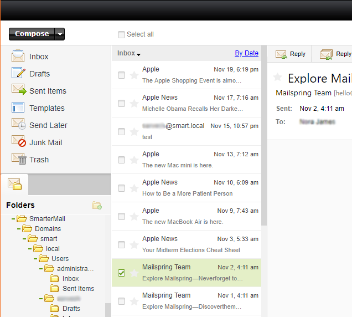Image resolution: width=352 pixels, height=317 pixels.
Task: Uncheck the Mailspring Team Nov 2 checkbox
Action: click(x=121, y=273)
